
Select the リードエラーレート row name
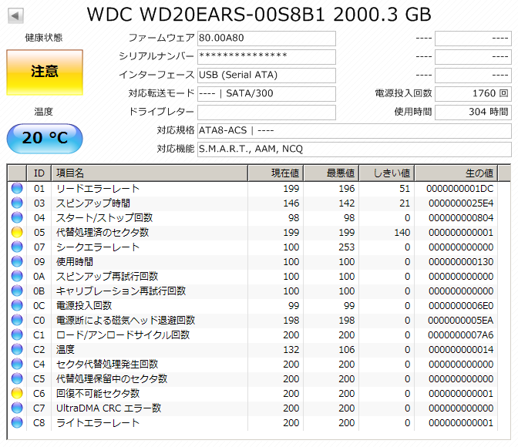click(98, 188)
